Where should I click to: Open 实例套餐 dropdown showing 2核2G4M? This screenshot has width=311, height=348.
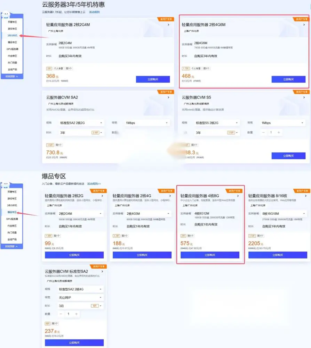[80, 214]
